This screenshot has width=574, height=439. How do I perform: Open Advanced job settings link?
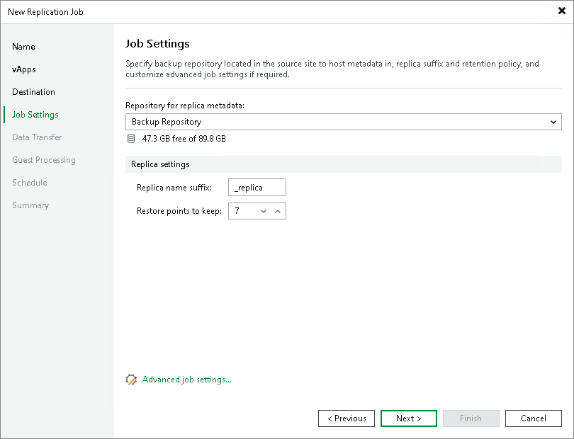[186, 380]
